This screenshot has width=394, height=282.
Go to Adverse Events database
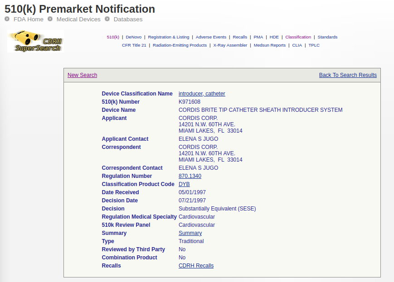coord(211,37)
